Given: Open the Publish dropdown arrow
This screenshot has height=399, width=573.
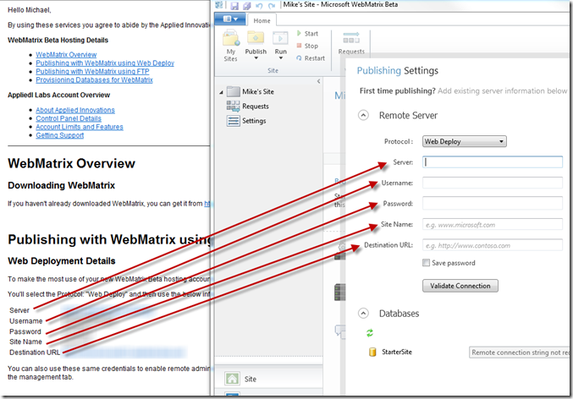Looking at the screenshot, I should coord(256,58).
